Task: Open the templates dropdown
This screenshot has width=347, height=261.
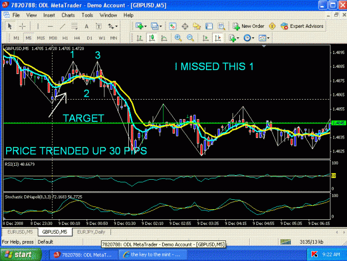Action: [x=264, y=38]
